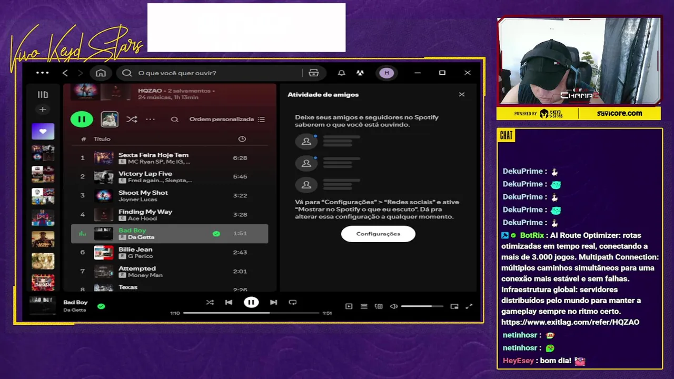
Task: Open artist G Perico link
Action: [x=140, y=256]
